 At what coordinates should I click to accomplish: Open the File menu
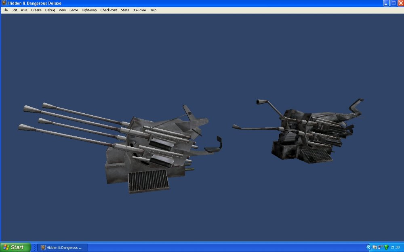[5, 10]
